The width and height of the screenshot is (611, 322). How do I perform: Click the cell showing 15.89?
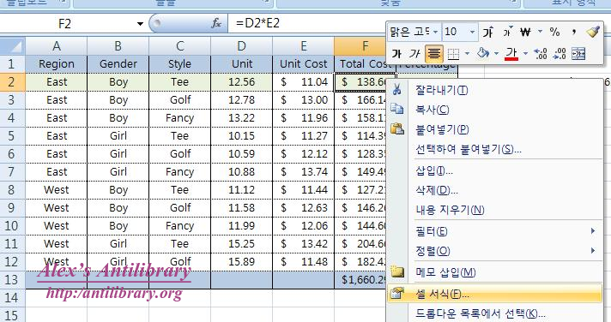click(242, 262)
